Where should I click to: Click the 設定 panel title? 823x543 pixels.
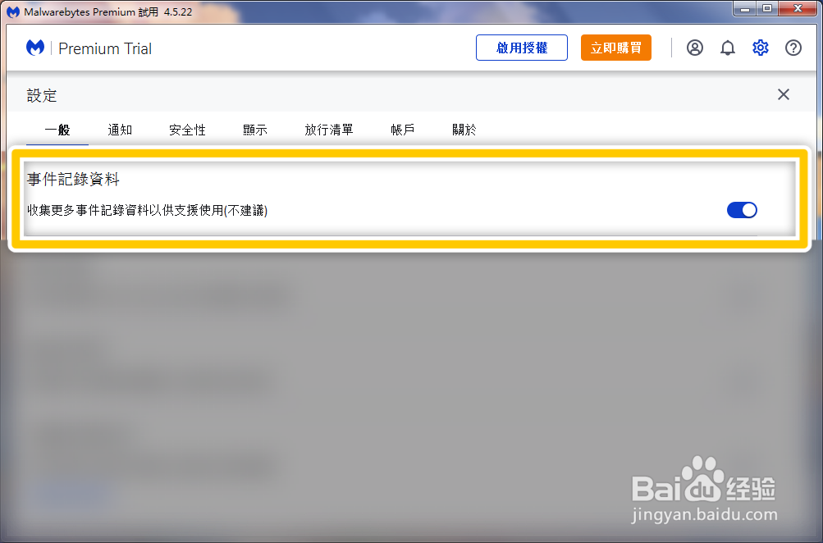click(x=42, y=95)
